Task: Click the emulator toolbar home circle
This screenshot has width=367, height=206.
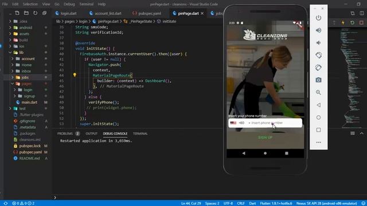Action: coord(318,117)
